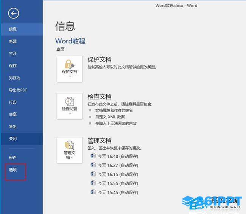Screen dimensions: 246x214
Task: Click the lock and key 保护文档 icon
Action: point(70,64)
